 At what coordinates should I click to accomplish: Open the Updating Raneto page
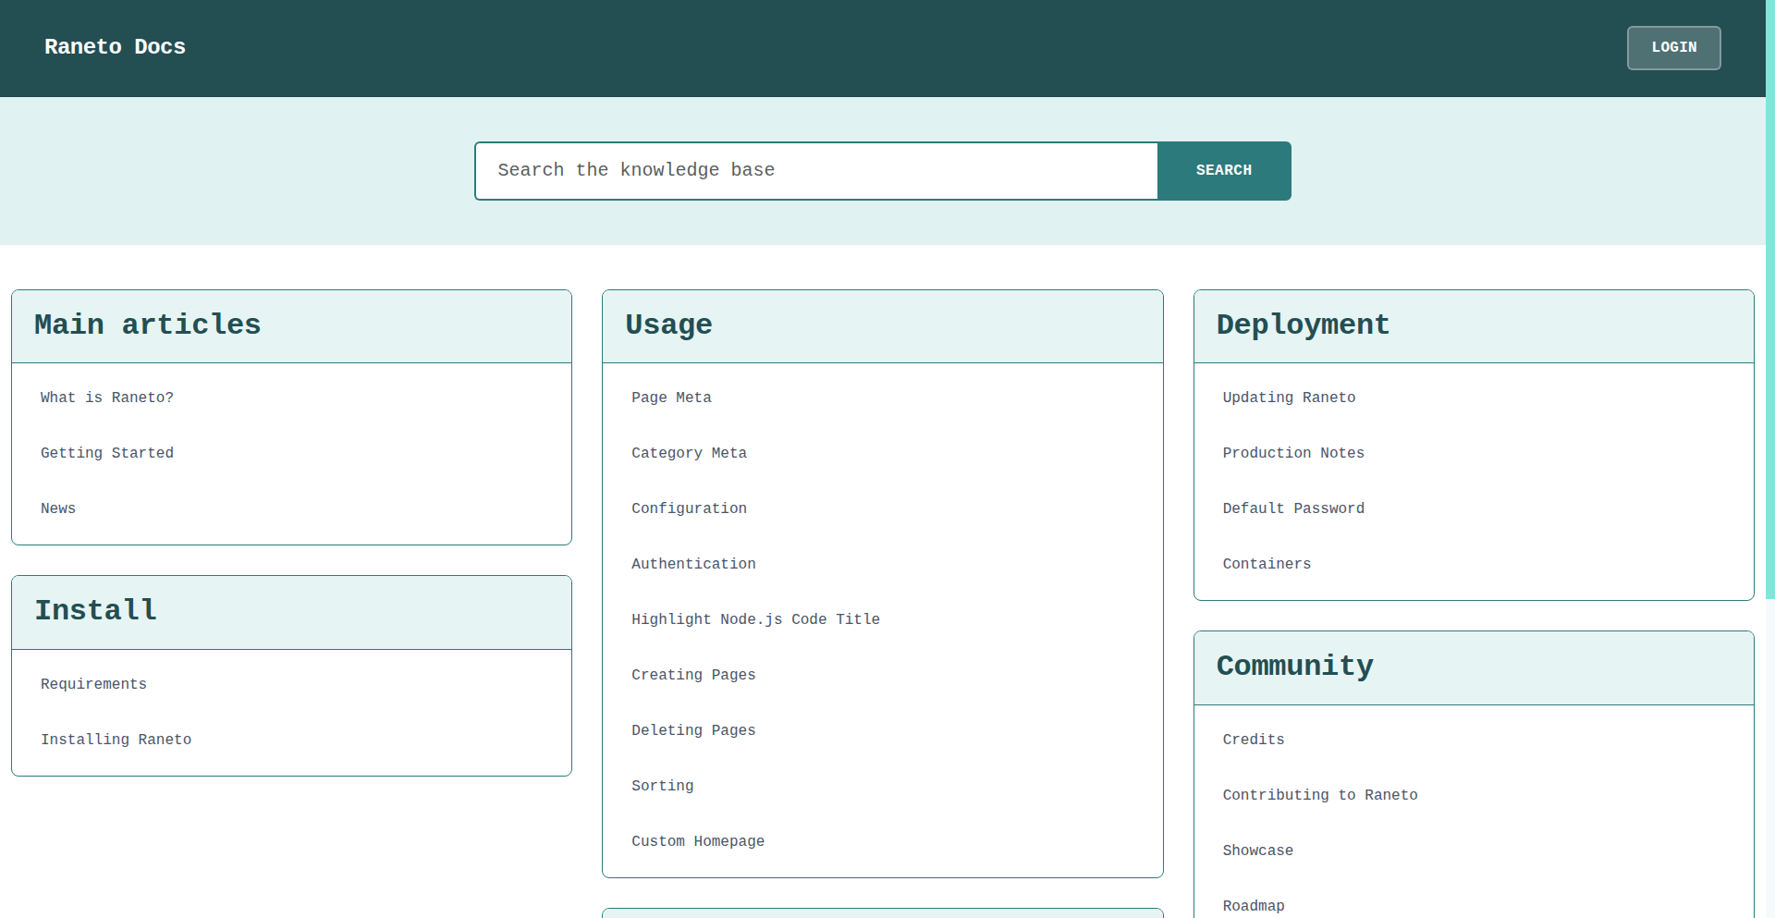(x=1289, y=398)
